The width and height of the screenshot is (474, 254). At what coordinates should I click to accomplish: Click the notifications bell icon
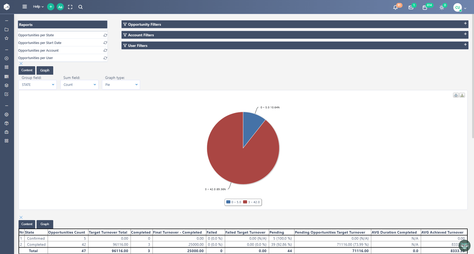tap(395, 7)
